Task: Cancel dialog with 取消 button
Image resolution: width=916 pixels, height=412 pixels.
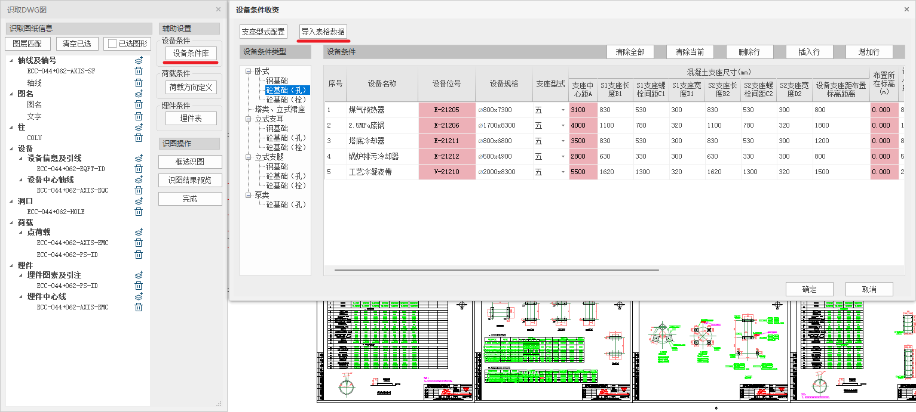Action: [869, 289]
